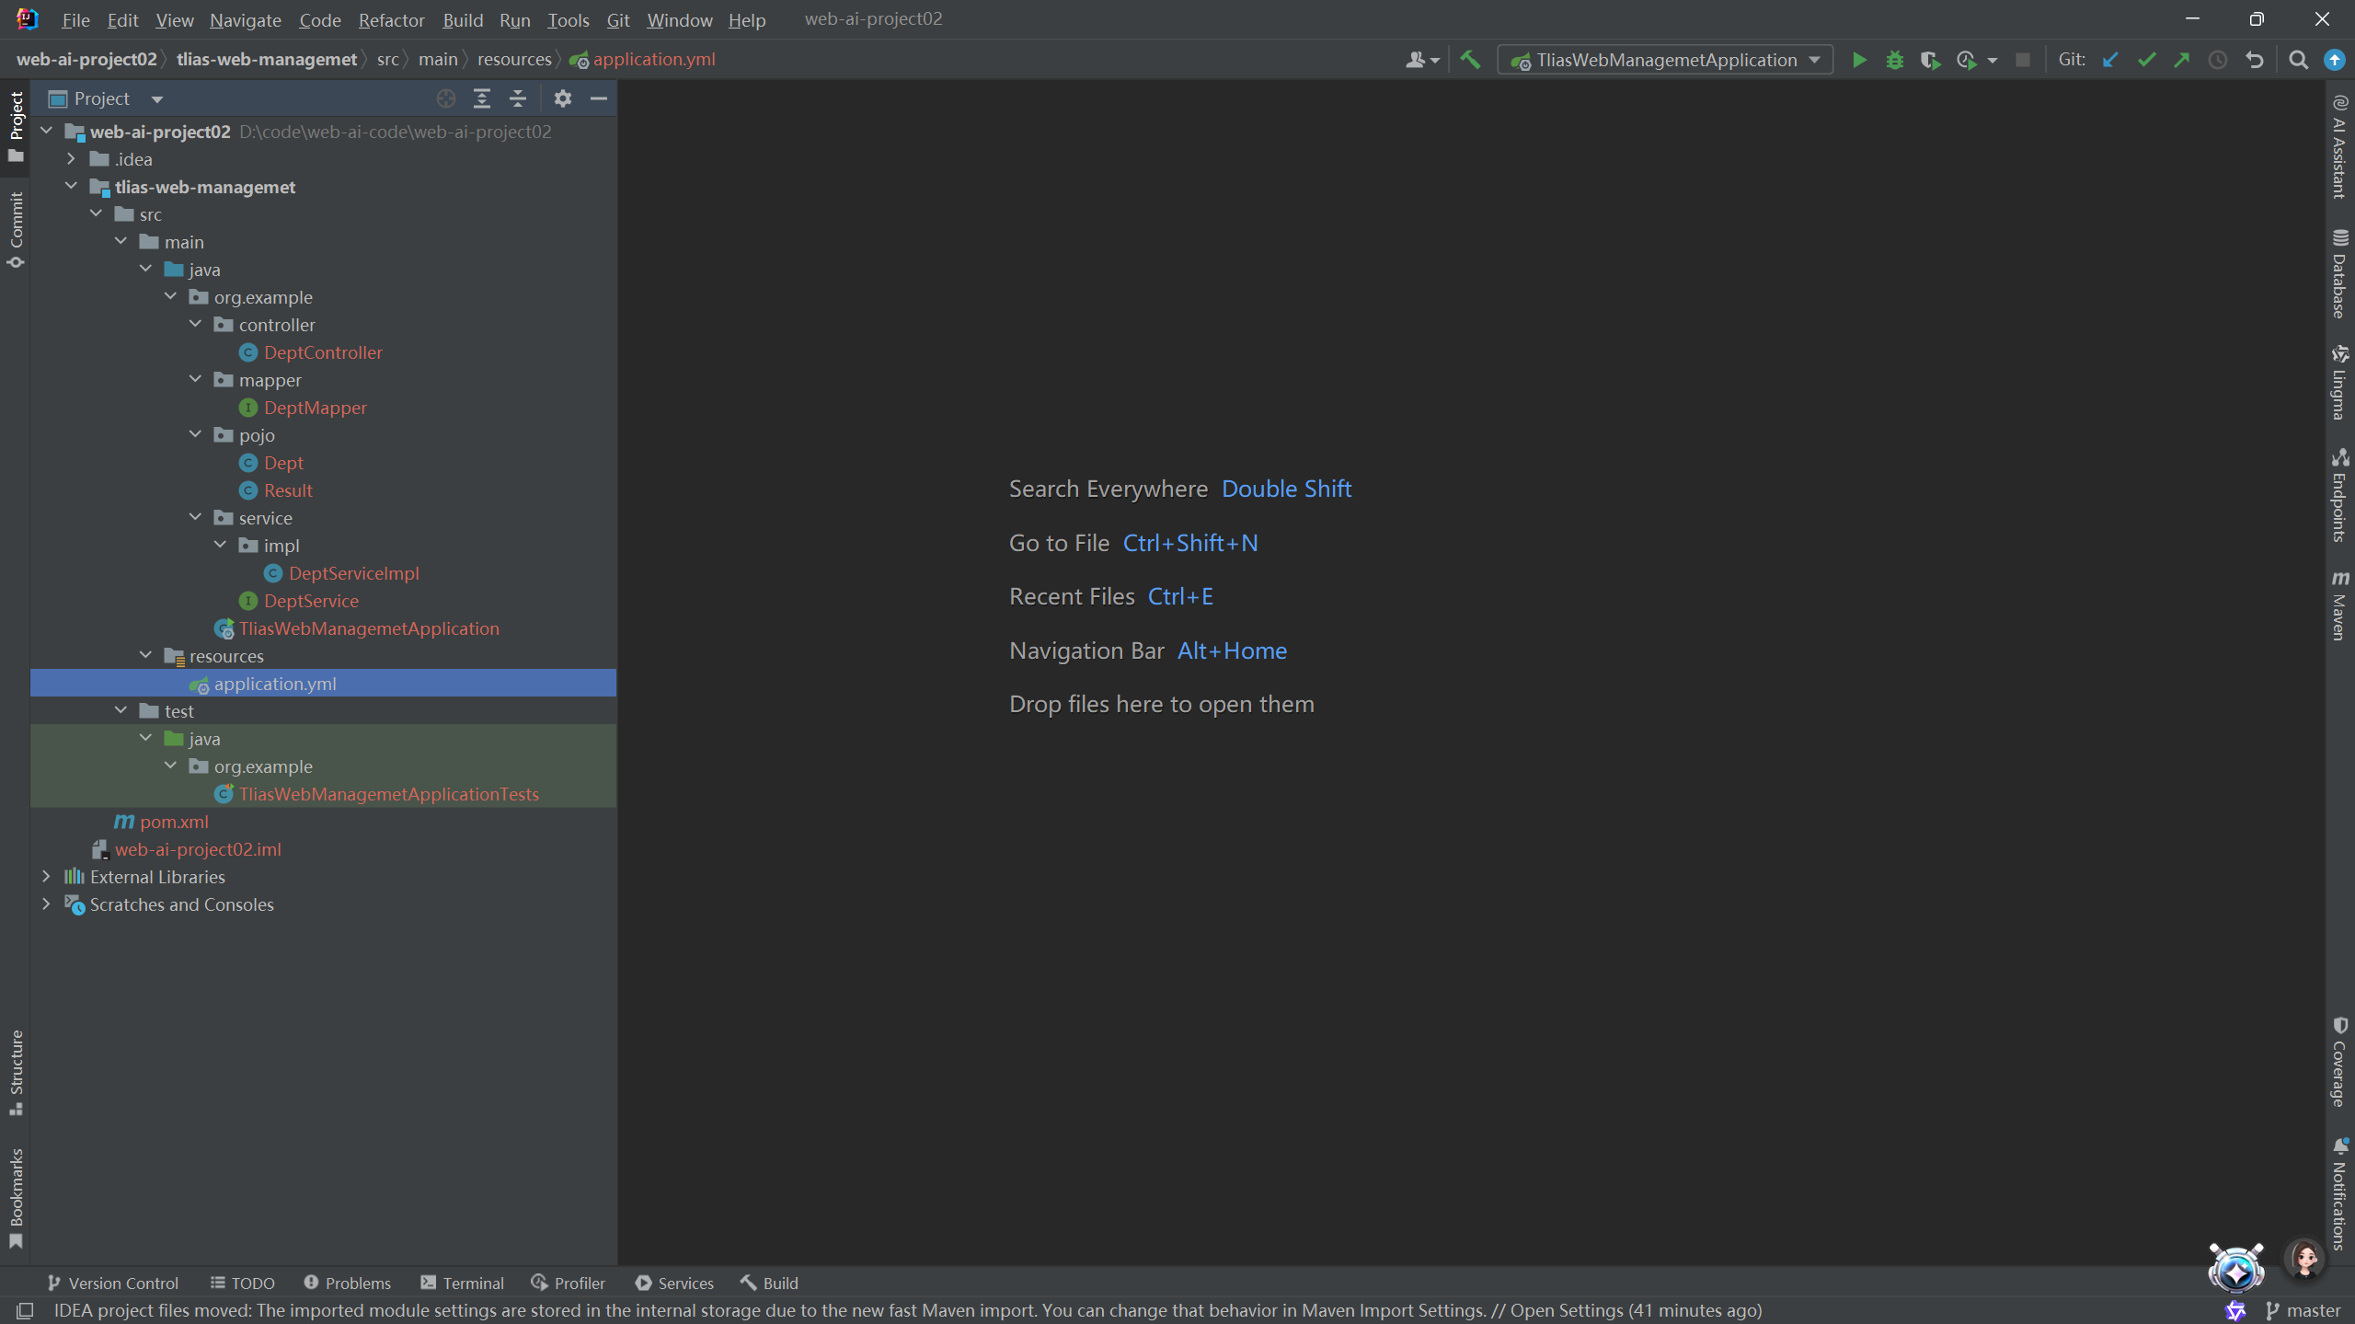2355x1324 pixels.
Task: Click the green Run button
Action: [x=1858, y=60]
